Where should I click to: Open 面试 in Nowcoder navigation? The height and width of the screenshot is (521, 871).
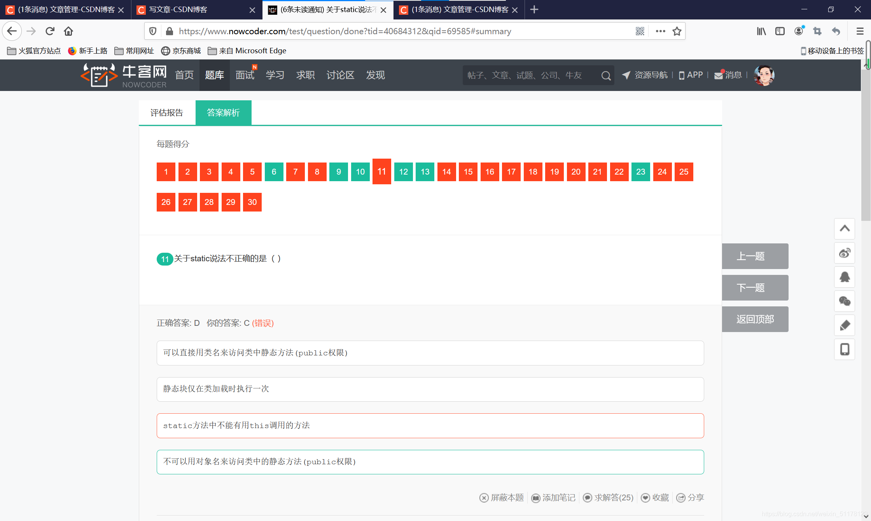point(245,75)
